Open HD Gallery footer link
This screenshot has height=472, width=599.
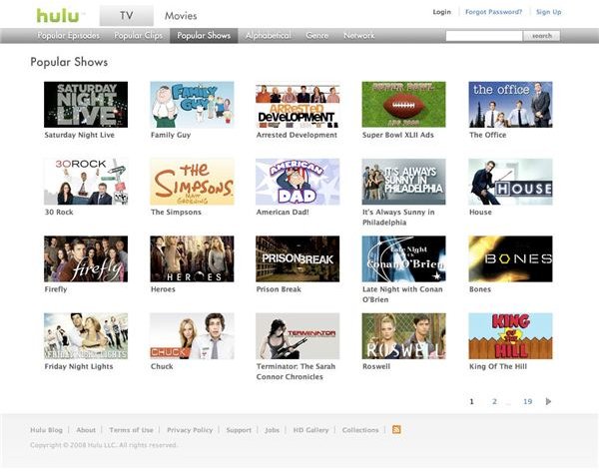(310, 430)
